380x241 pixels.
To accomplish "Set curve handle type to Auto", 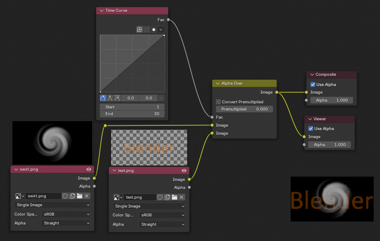I will (103, 98).
